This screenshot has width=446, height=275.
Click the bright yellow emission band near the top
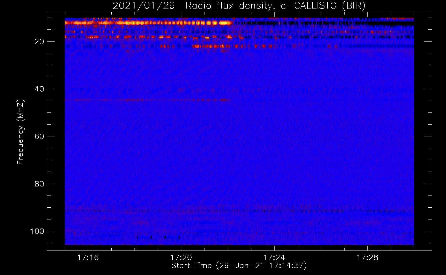(x=149, y=23)
